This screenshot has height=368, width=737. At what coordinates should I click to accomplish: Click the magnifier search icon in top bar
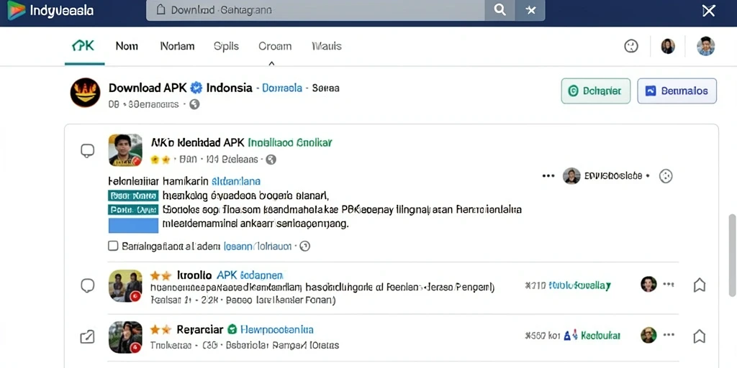click(x=499, y=10)
